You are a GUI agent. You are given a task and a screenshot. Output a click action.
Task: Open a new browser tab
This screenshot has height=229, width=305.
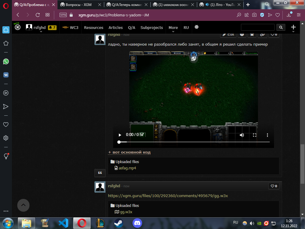(x=248, y=5)
